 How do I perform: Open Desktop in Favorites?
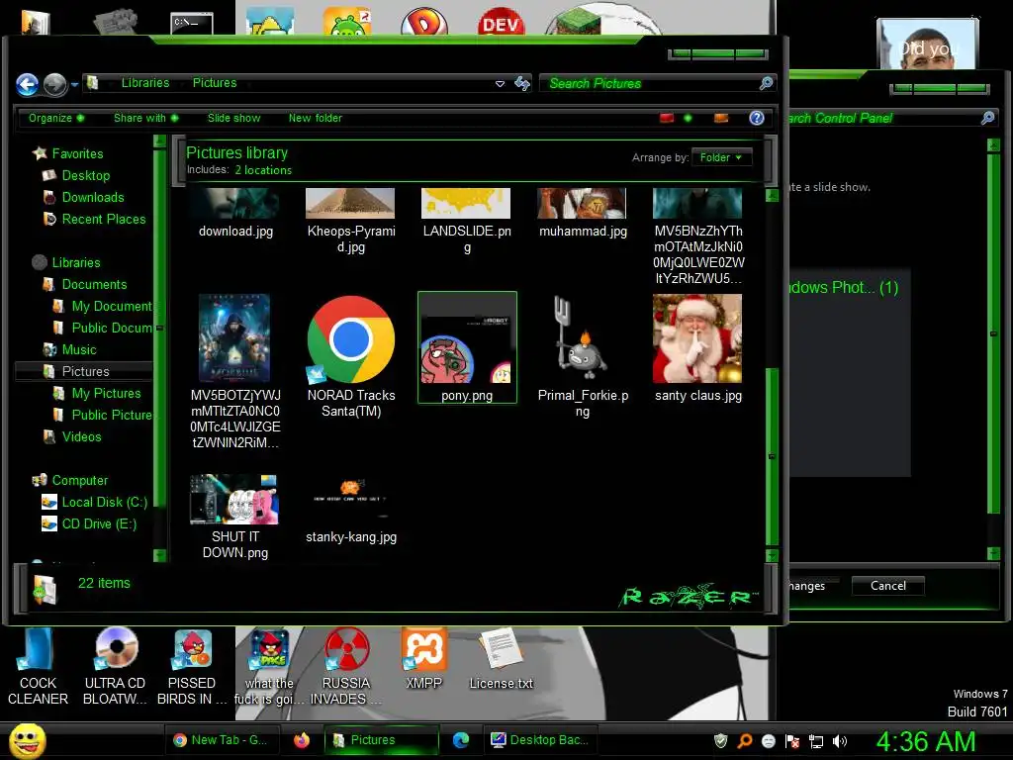pyautogui.click(x=86, y=175)
